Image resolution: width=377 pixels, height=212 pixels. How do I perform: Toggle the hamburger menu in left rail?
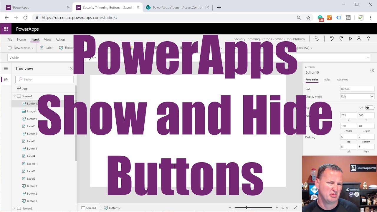point(6,68)
